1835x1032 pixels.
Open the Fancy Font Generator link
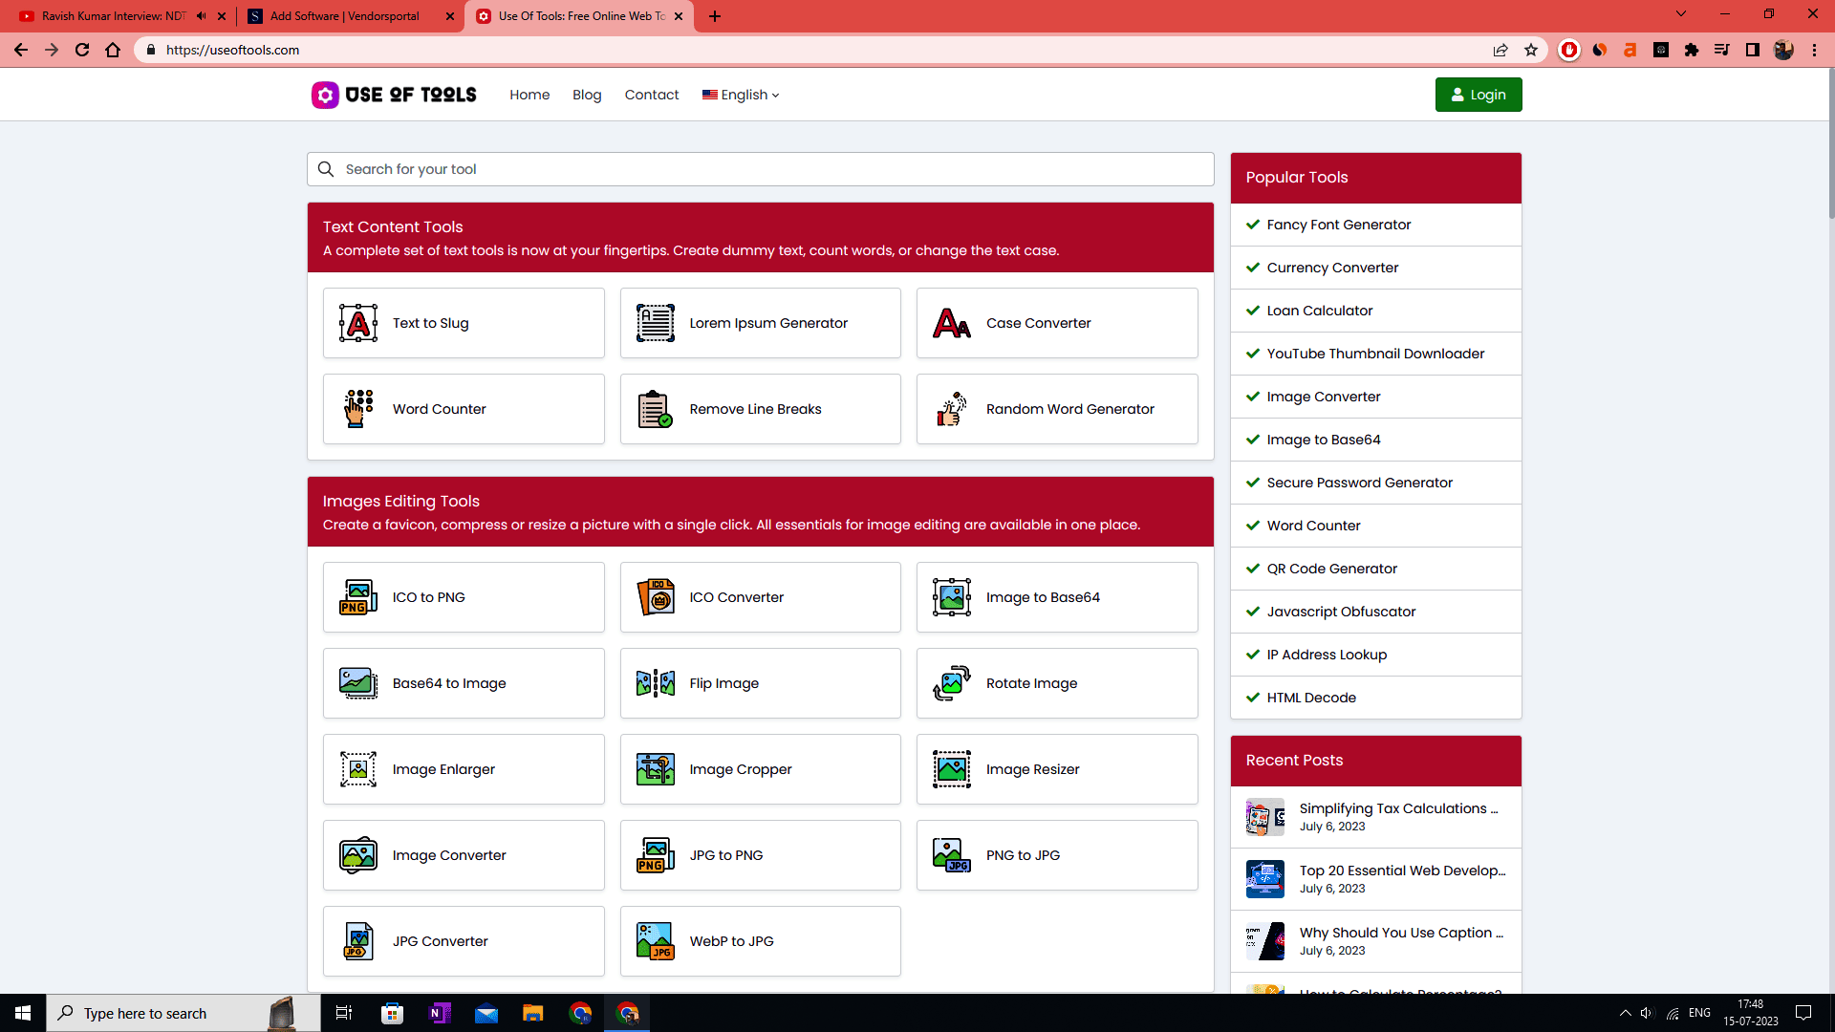1338,225
